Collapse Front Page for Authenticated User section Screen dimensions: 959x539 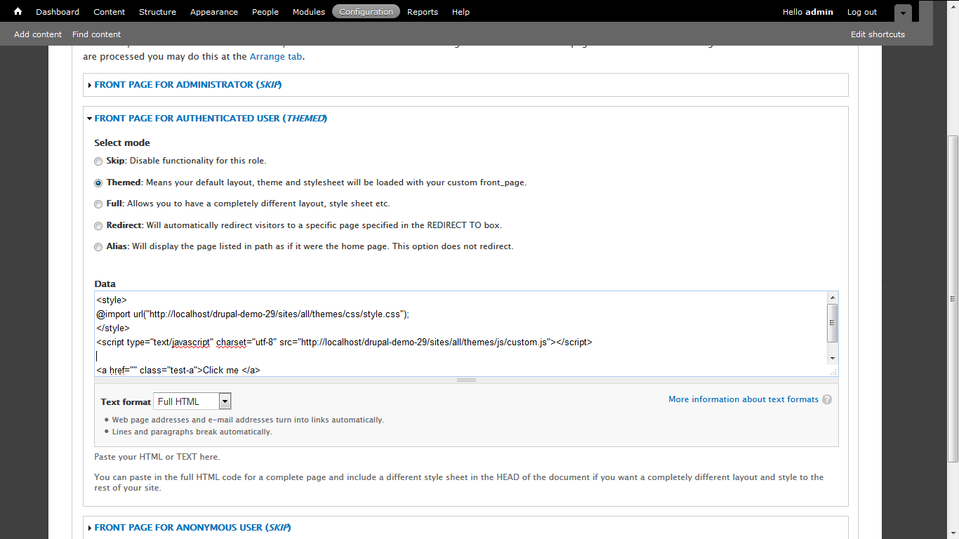pyautogui.click(x=210, y=118)
